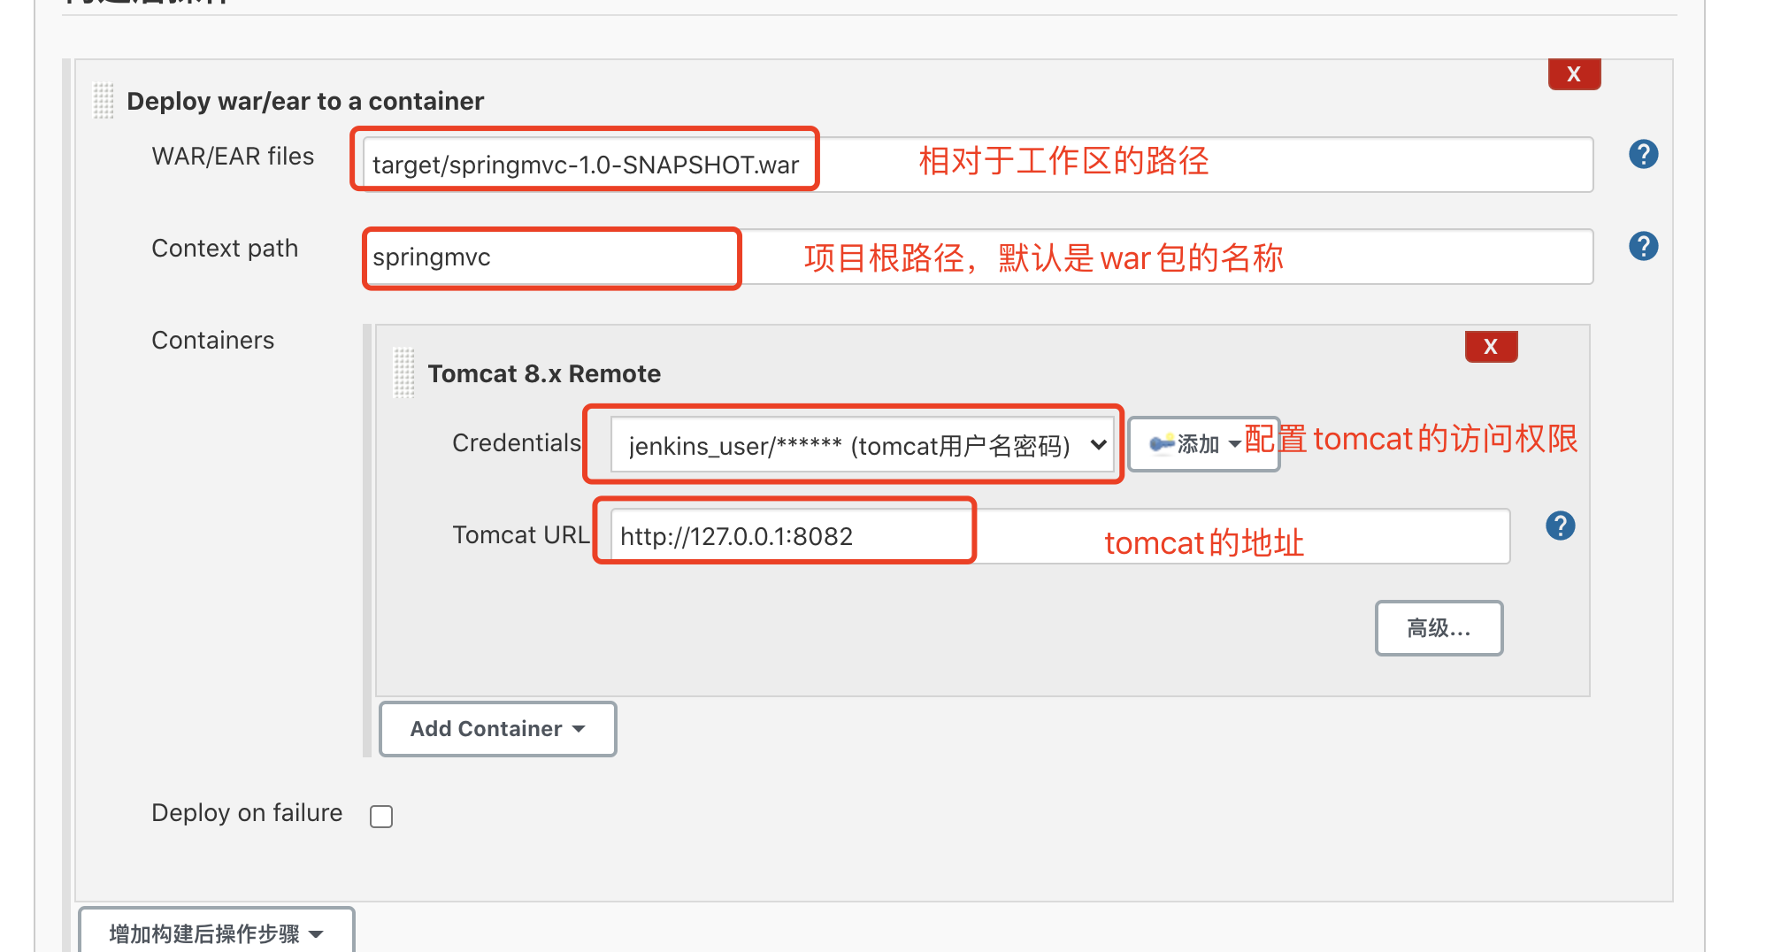Screen dimensions: 1773x952
Task: Open help for Tomcat URL field
Action: (1560, 526)
